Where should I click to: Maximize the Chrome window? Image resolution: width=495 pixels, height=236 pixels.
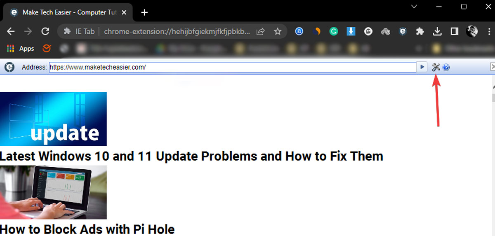[464, 6]
